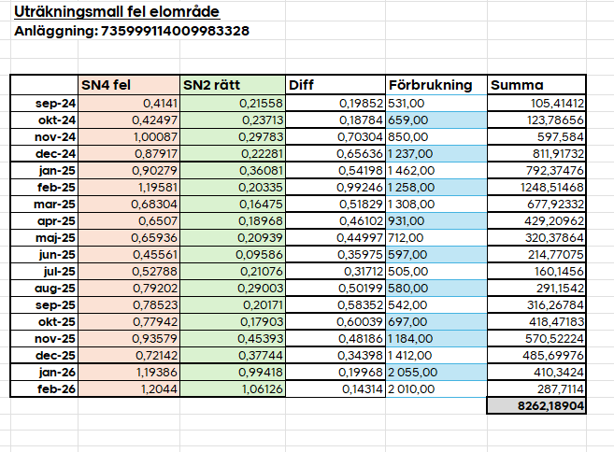Viewport: 614px width, 452px height.
Task: Select the Anläggning number cell
Action: point(131,31)
